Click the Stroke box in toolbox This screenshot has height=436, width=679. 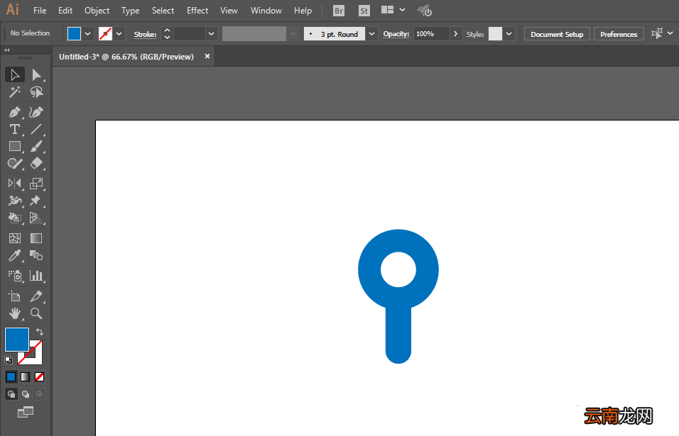[x=36, y=359]
